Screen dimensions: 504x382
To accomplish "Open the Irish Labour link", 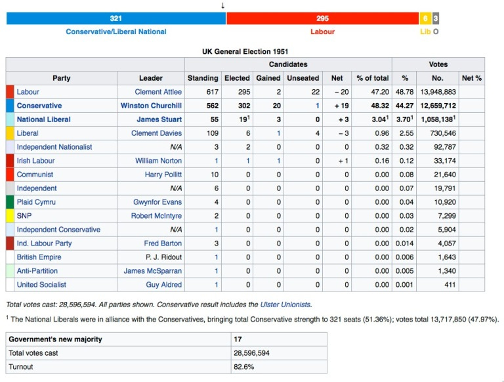I will click(x=35, y=161).
